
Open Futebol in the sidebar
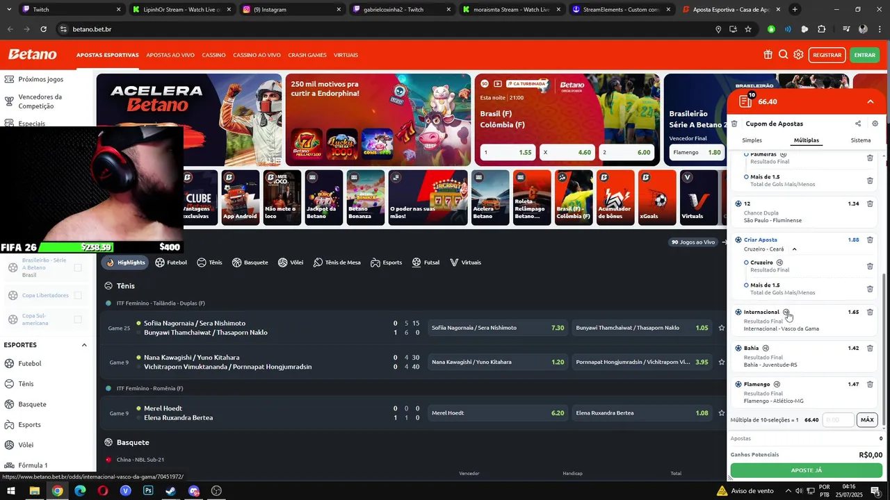(x=30, y=363)
